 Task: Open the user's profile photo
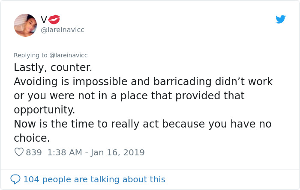point(25,25)
